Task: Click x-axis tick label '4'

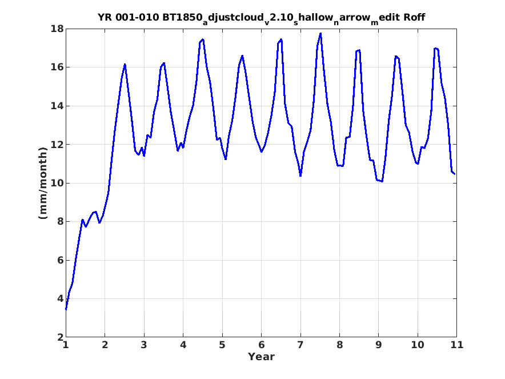Action: [183, 345]
